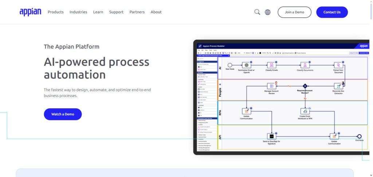Open the globe language selector

268,12
